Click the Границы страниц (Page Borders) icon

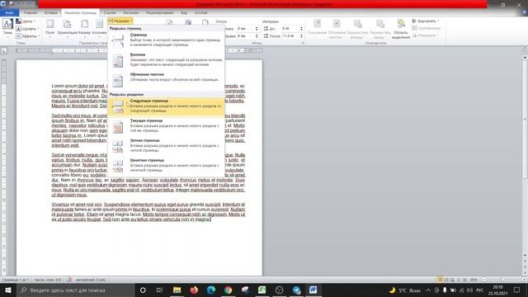(205, 22)
